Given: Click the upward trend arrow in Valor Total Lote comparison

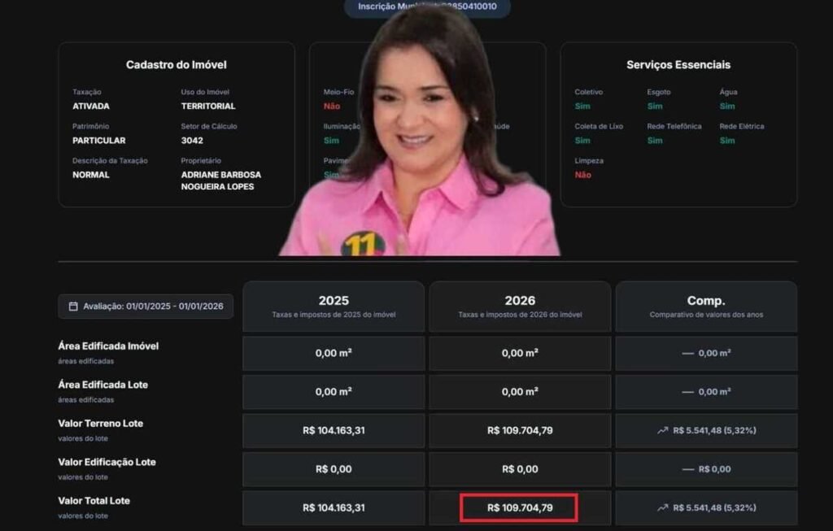Looking at the screenshot, I should (x=662, y=508).
